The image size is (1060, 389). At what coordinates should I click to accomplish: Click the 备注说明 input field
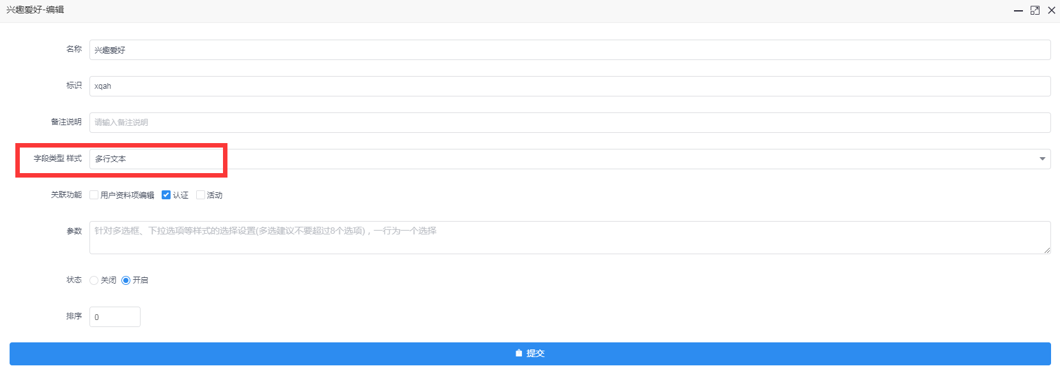570,123
